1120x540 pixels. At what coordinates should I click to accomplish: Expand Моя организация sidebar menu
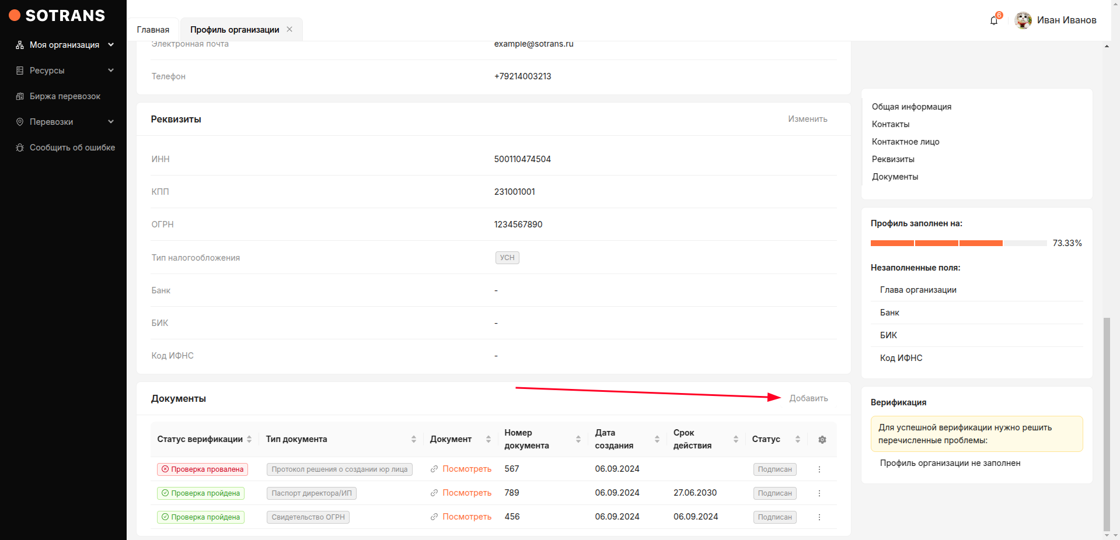[x=64, y=45]
